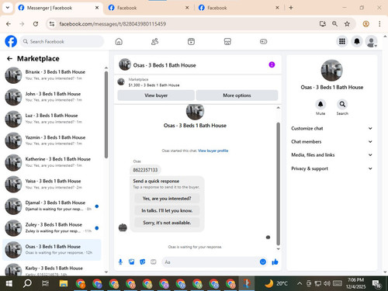This screenshot has height=291, width=388.
Task: Search in conversation magnifier icon
Action: pos(342,104)
